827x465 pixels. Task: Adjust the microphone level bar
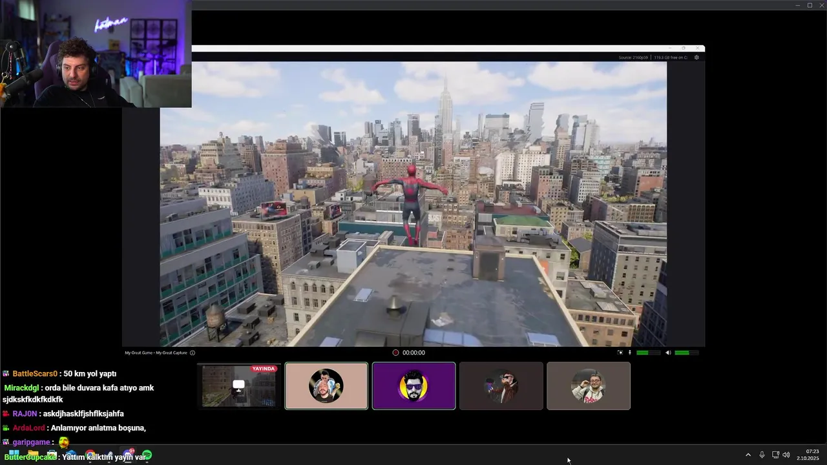point(648,353)
